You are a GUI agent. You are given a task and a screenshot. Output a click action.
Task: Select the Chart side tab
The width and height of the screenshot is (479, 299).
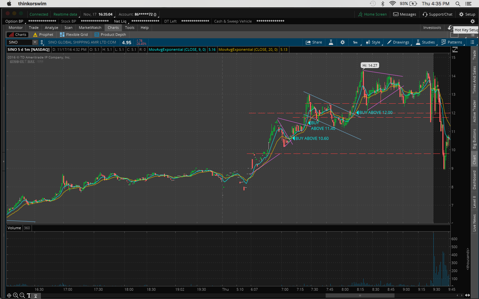pos(474,160)
